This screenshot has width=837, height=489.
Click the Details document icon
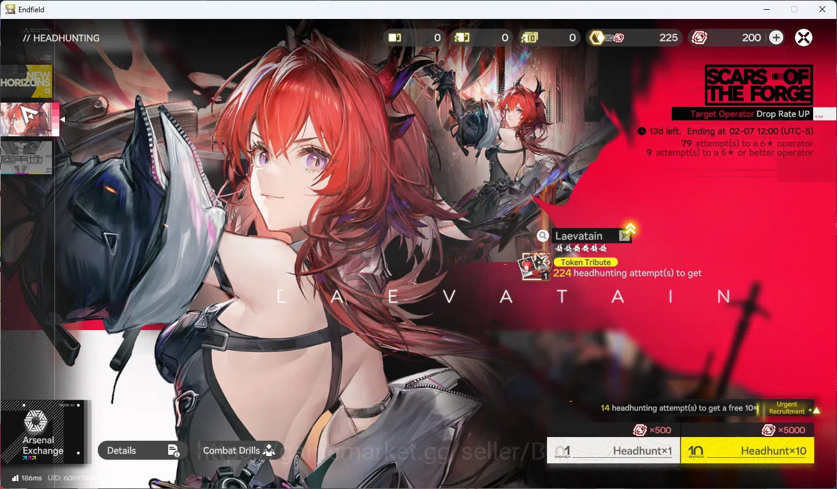(173, 450)
